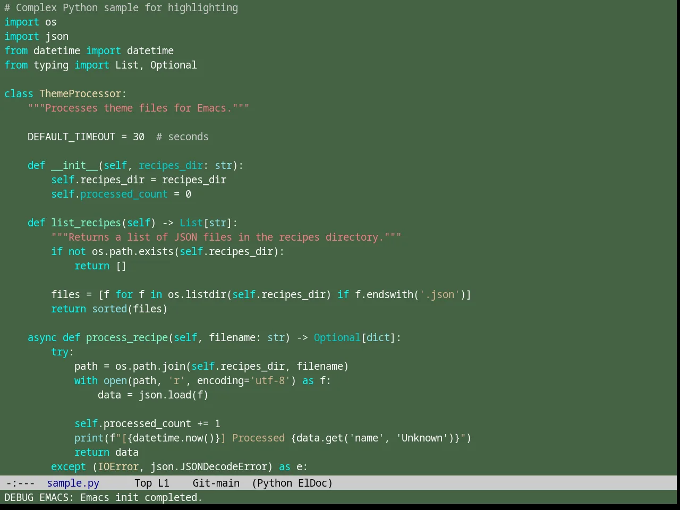Click the 'return []' statement
This screenshot has width=680, height=510.
tap(100, 266)
